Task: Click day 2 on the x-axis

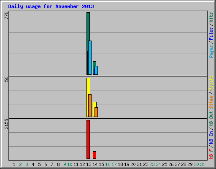Action: click(20, 164)
